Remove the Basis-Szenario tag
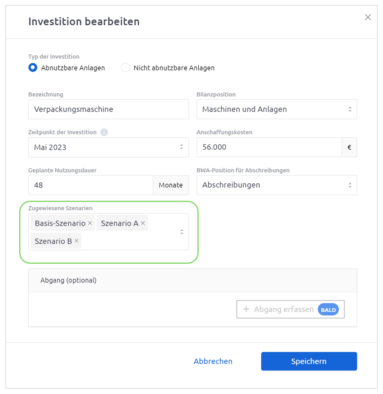Screen dimensions: 383x394 tap(90, 223)
